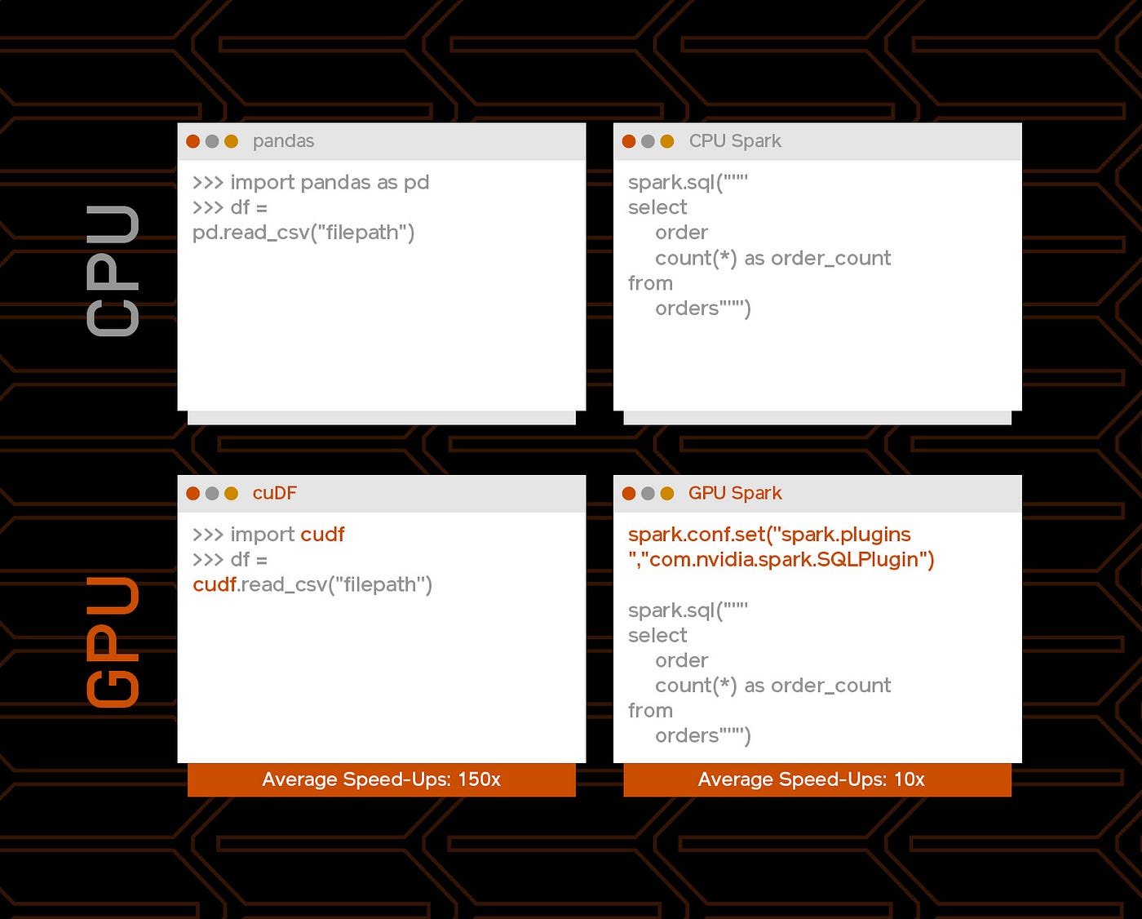Click the gray dot in the GPU Spark window
The height and width of the screenshot is (919, 1142).
pyautogui.click(x=648, y=493)
